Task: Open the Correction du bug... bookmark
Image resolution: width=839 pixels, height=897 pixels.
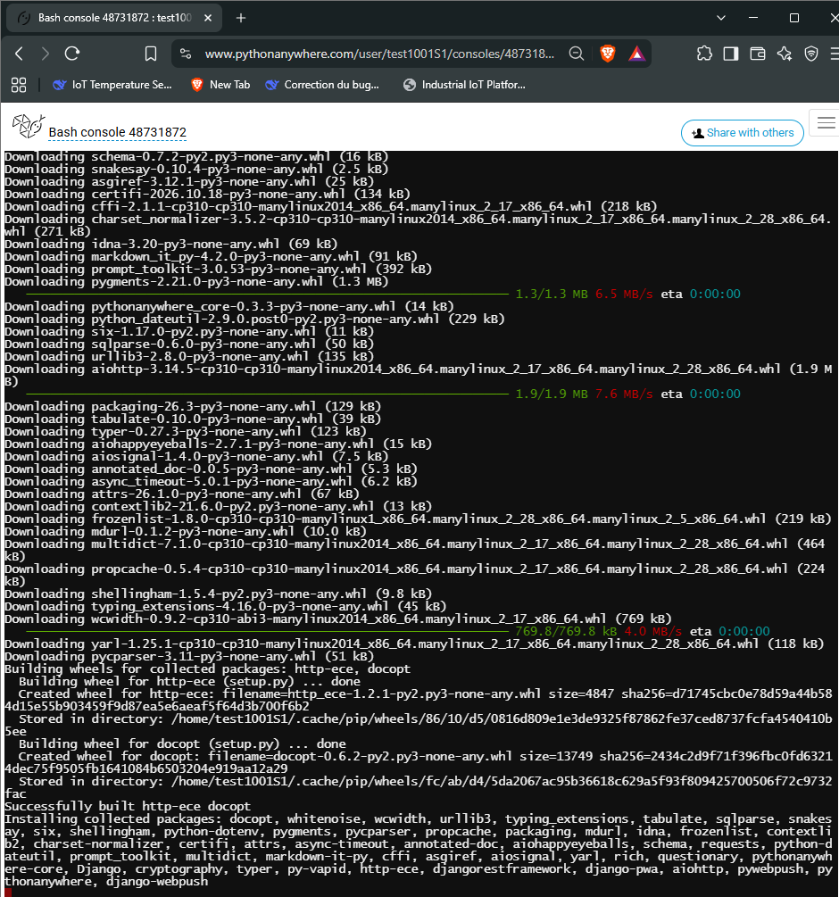Action: click(x=322, y=85)
